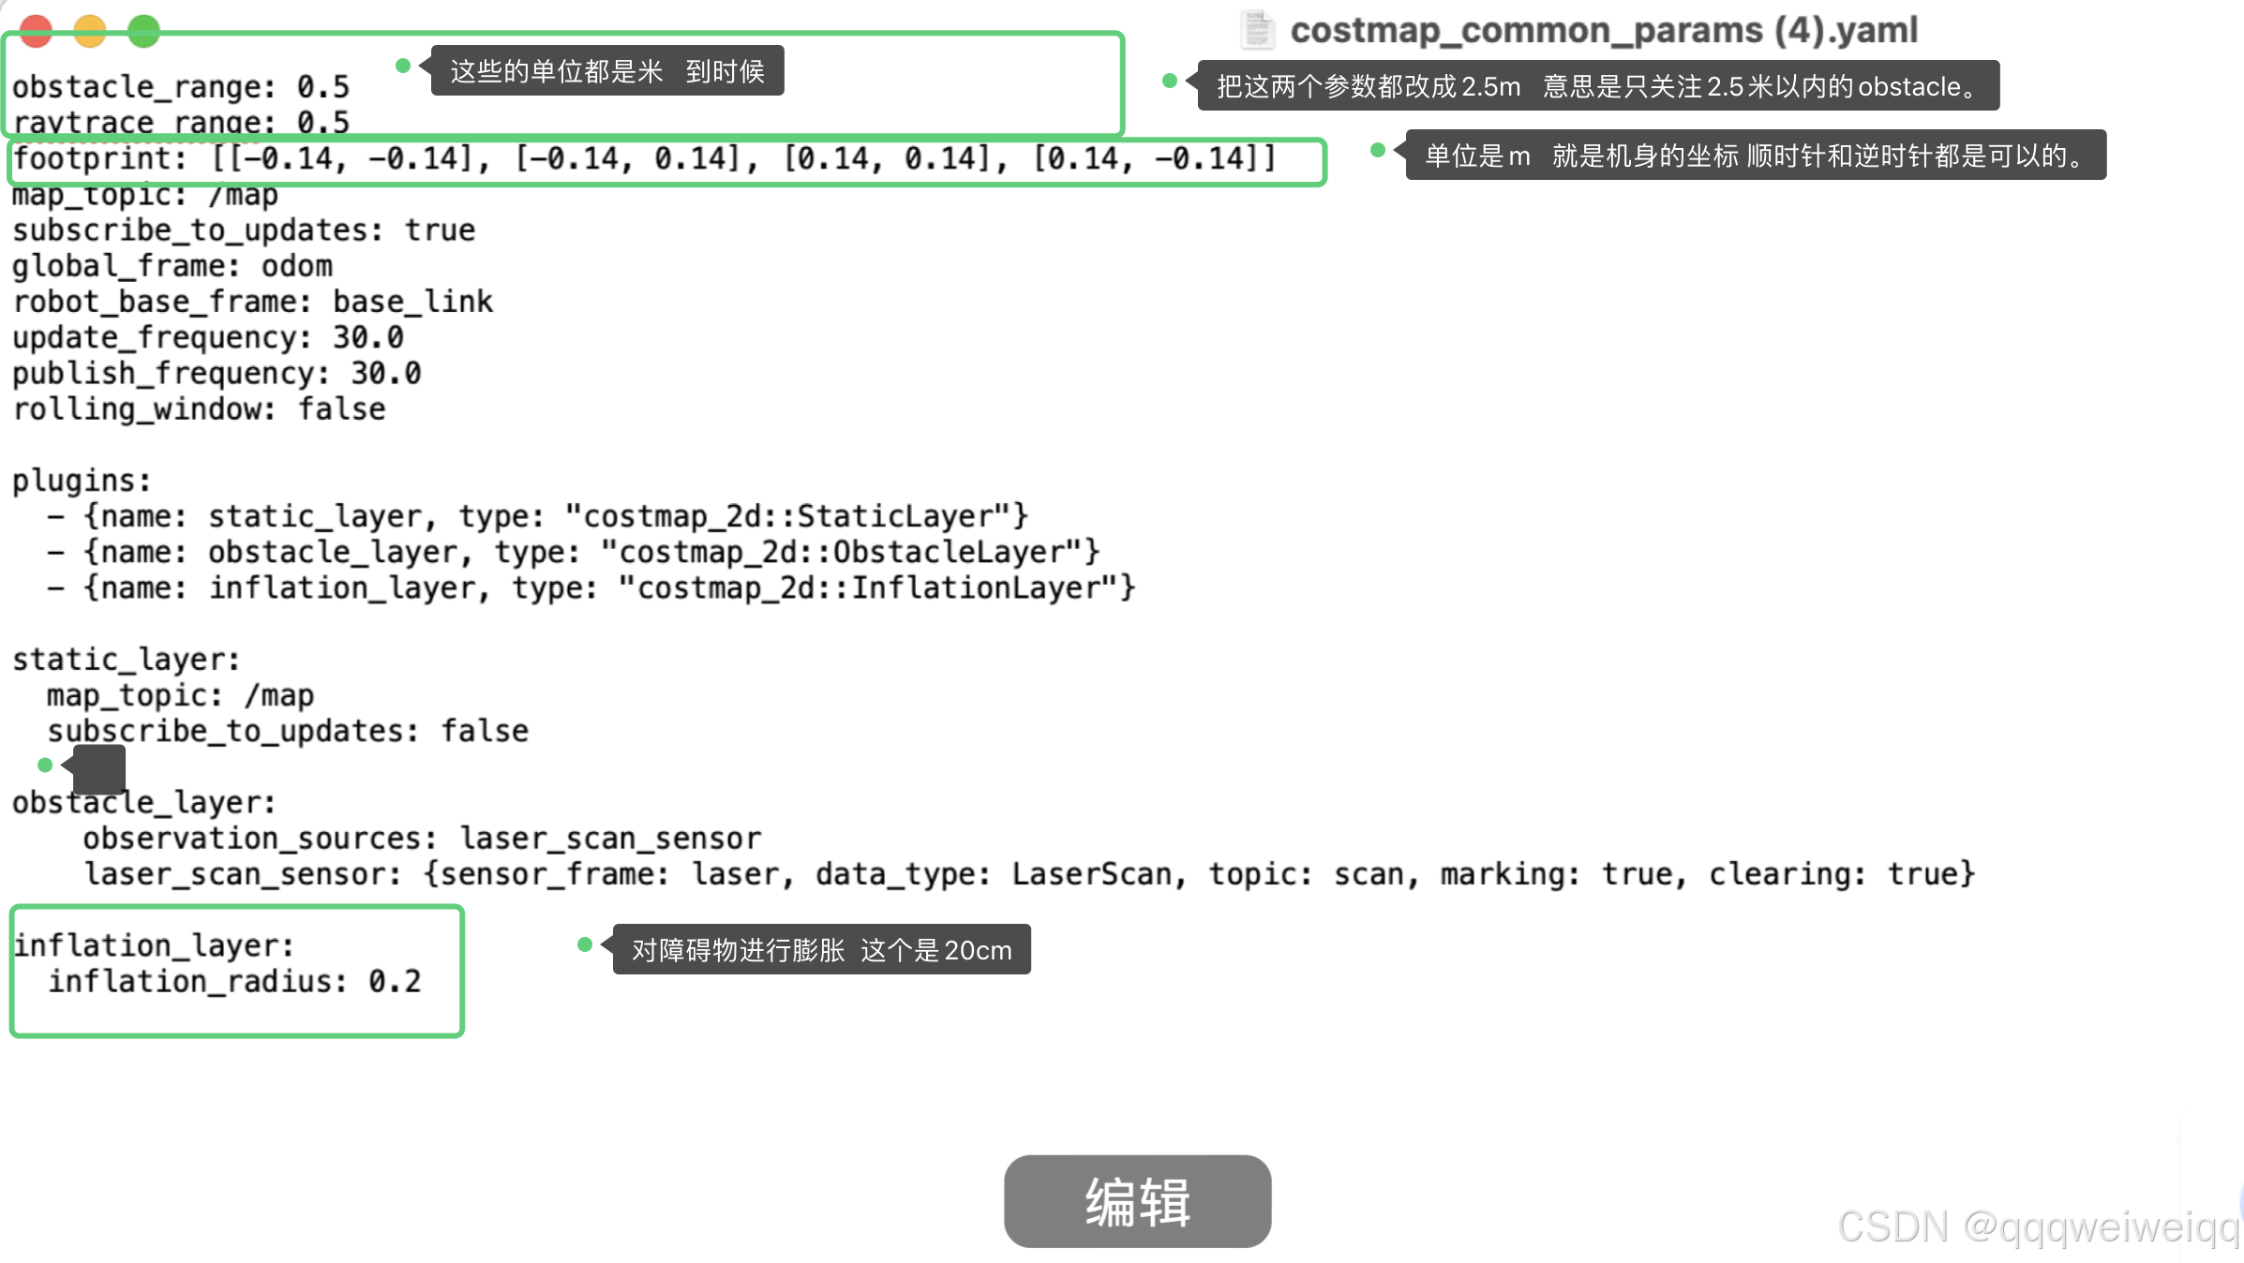Select the 对障碍物进行膨胀 这个是20cm annotation

click(x=821, y=950)
